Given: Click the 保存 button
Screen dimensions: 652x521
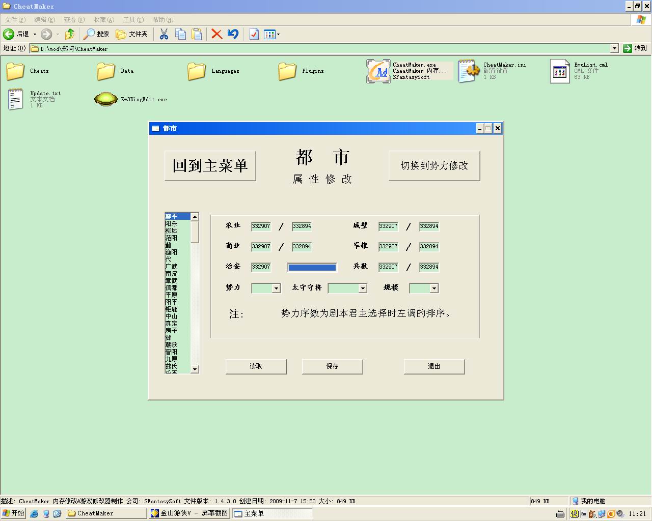Looking at the screenshot, I should tap(333, 366).
